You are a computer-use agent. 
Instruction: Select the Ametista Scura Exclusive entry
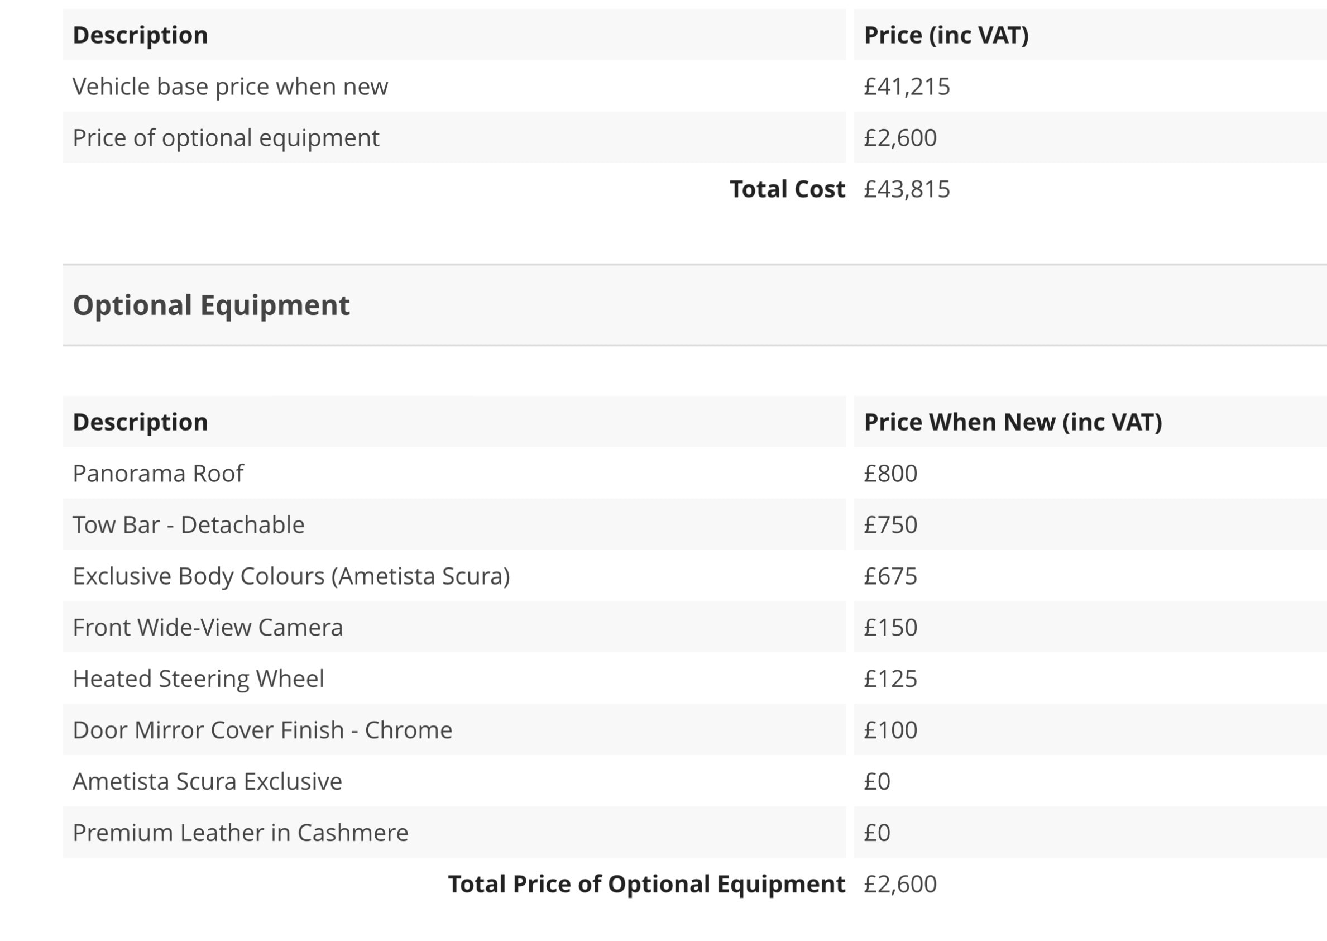click(x=207, y=782)
